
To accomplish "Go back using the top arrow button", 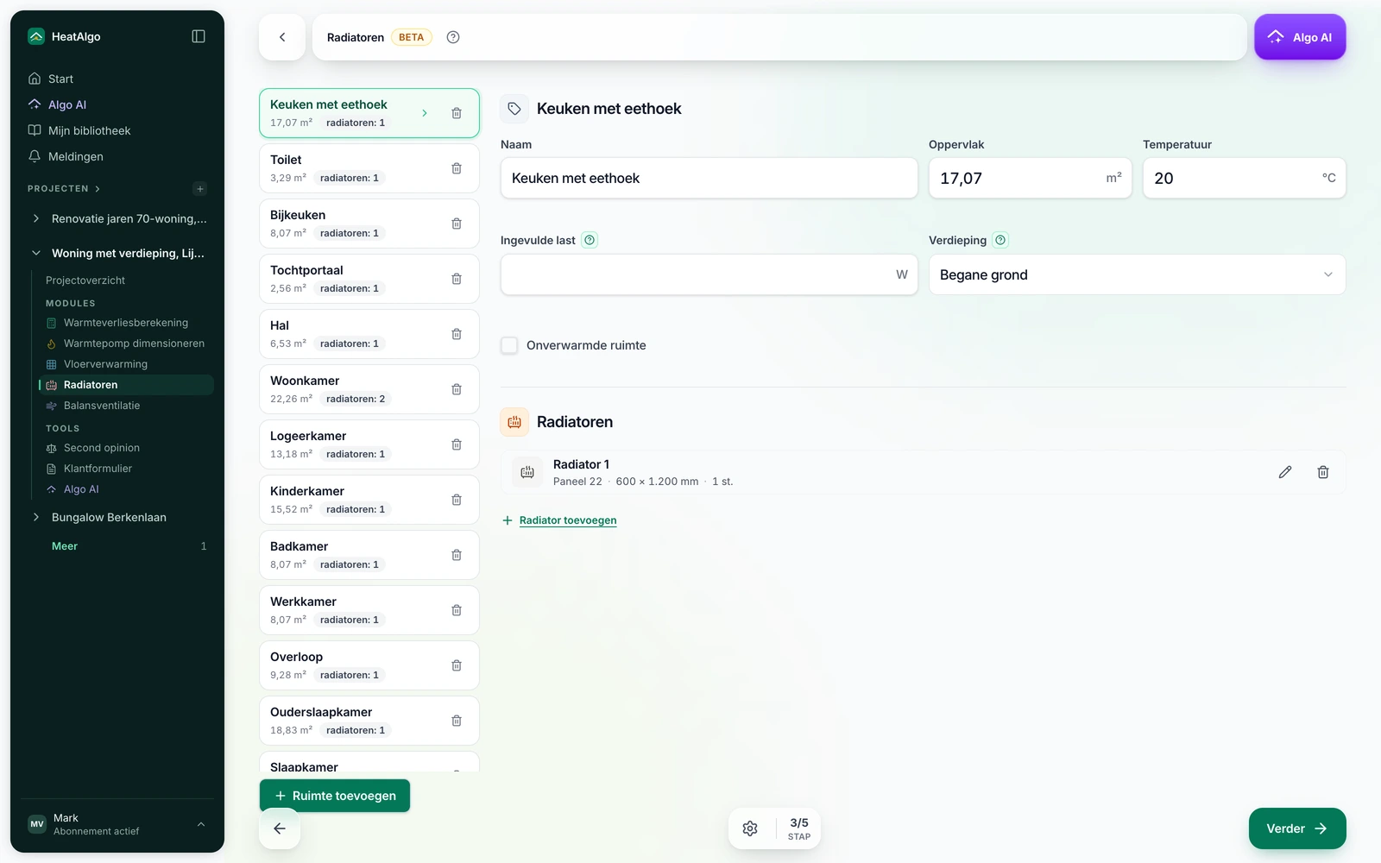I will (x=282, y=37).
